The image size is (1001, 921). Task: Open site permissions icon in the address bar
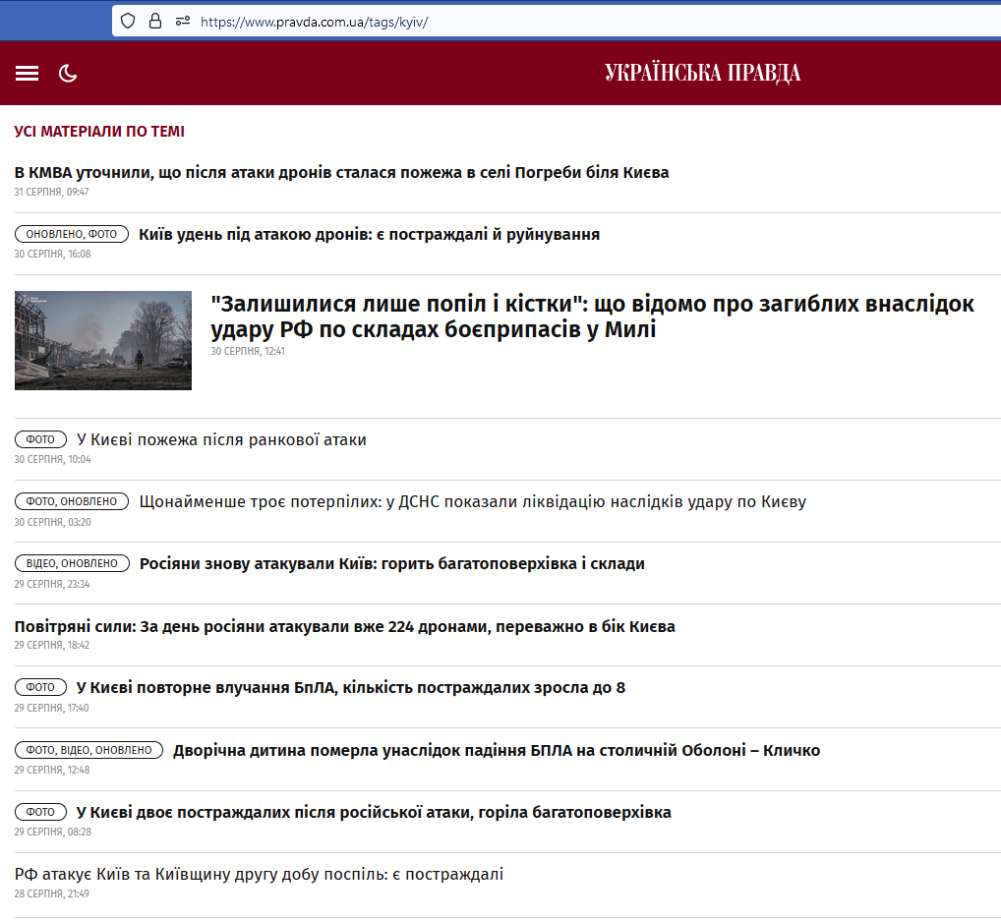183,21
